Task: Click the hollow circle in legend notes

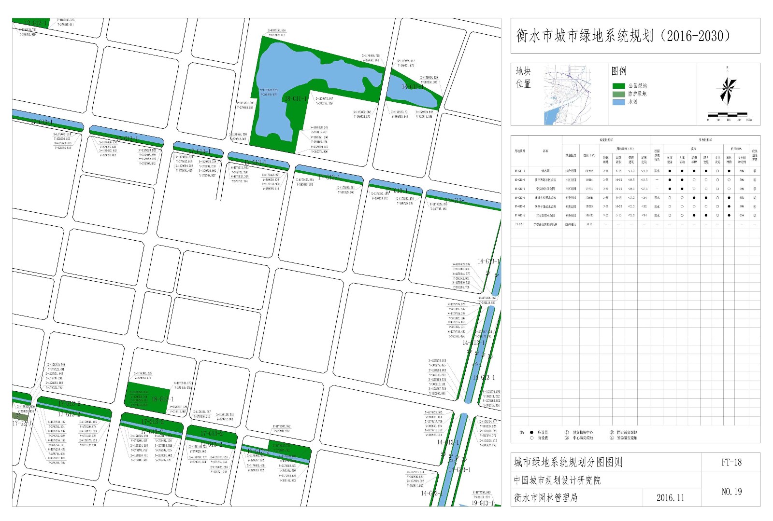Action: click(x=531, y=438)
